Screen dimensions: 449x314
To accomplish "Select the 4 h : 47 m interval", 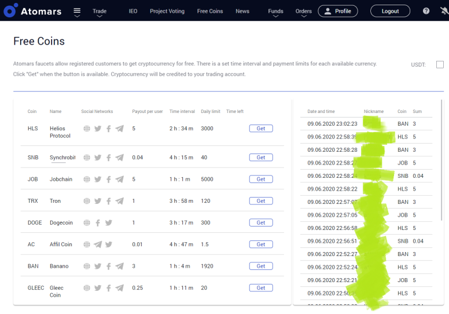I will pyautogui.click(x=181, y=244).
